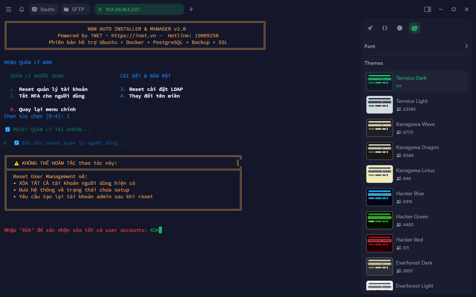Image resolution: width=476 pixels, height=297 pixels.
Task: Switch to the Vaults tab
Action: [x=44, y=9]
